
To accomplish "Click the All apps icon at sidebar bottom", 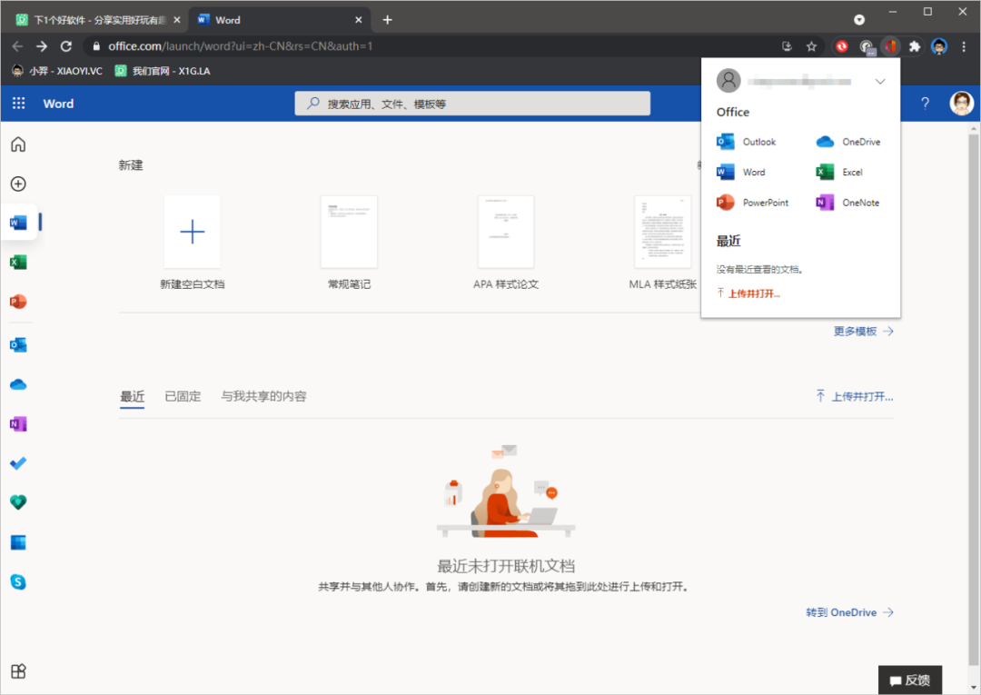I will 18,671.
